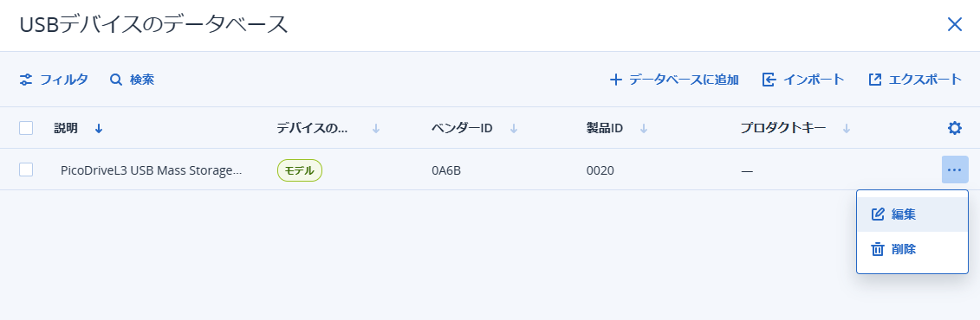Sort by 製品ID column arrow
Viewport: 980px width, 320px height.
(x=643, y=129)
